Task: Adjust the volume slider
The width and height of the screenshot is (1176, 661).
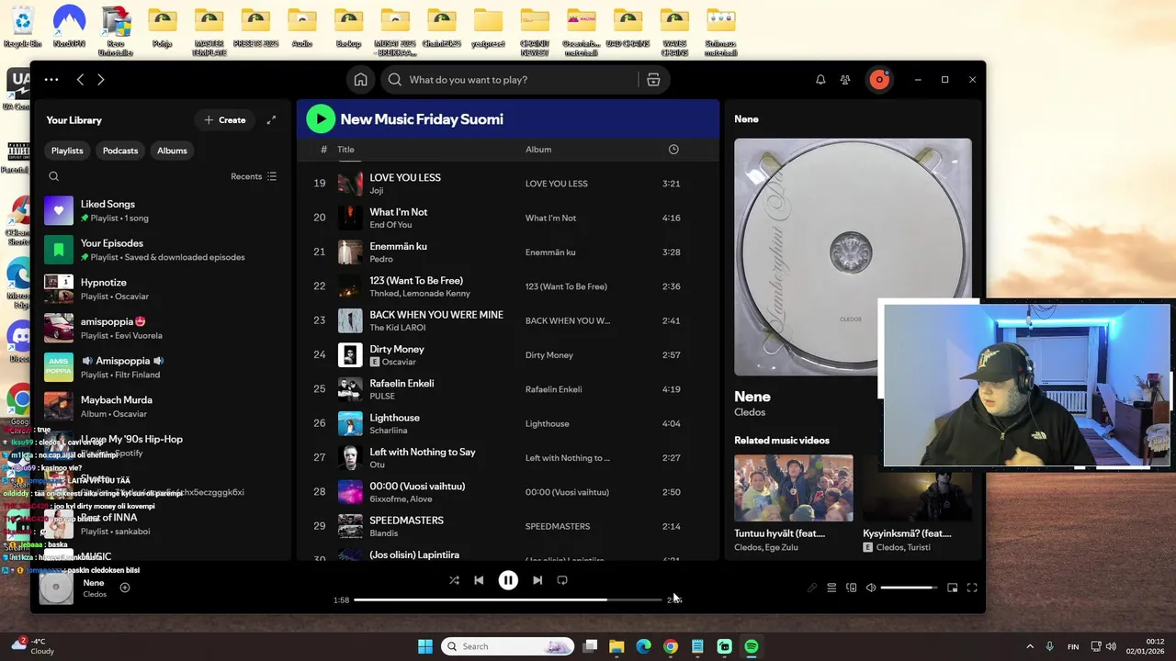Action: (910, 588)
